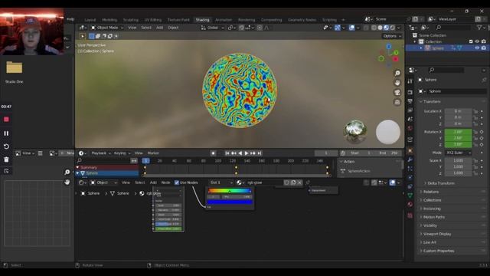Toggle the Use Nodes checkbox
490x276 pixels.
[177, 182]
